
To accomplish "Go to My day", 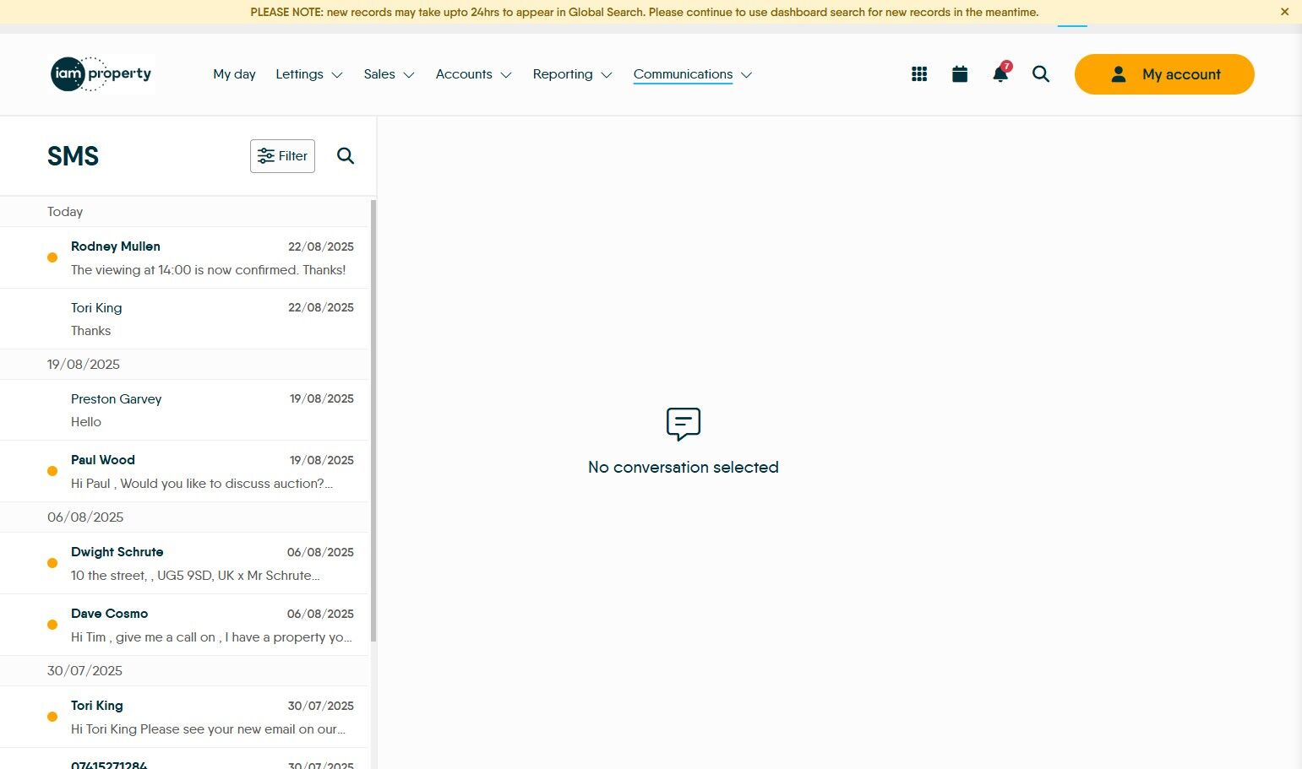I will tap(234, 74).
